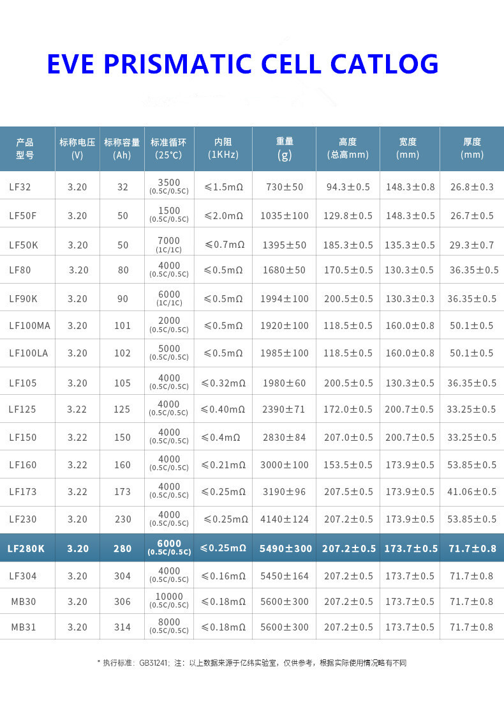This screenshot has width=504, height=704.
Task: Click the height value '185.3±0.5'
Action: (348, 245)
